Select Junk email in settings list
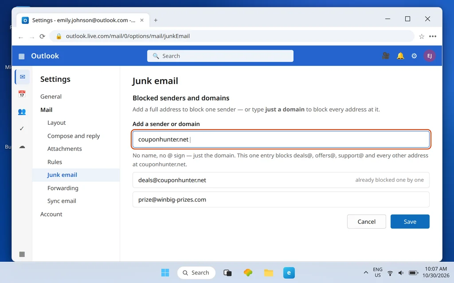This screenshot has width=454, height=283. pos(76,175)
